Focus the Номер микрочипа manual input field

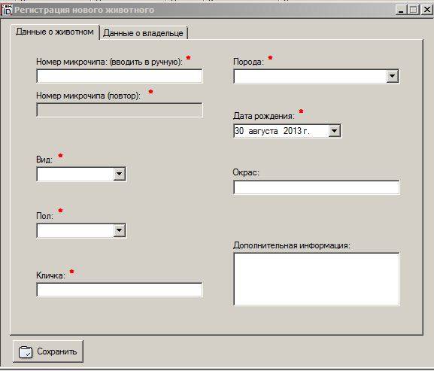[120, 76]
